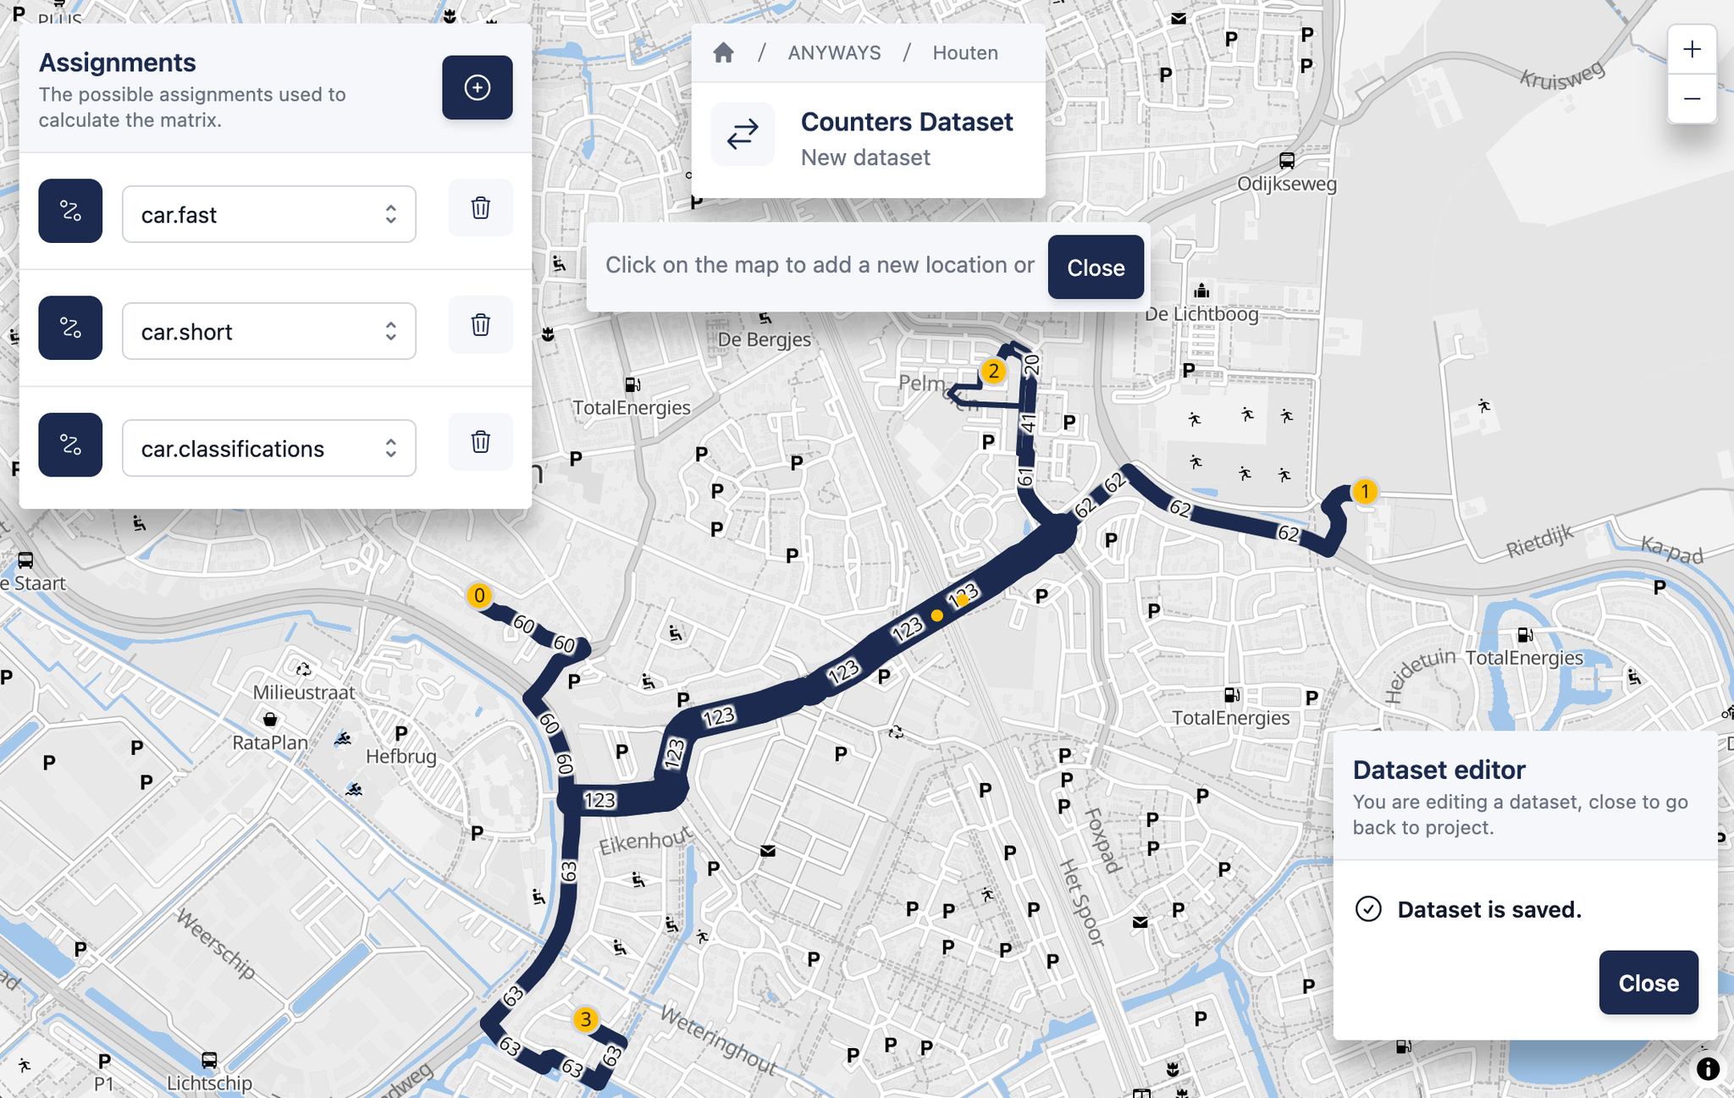This screenshot has height=1098, width=1734.
Task: Open the car.short assignment dropdown
Action: click(268, 331)
